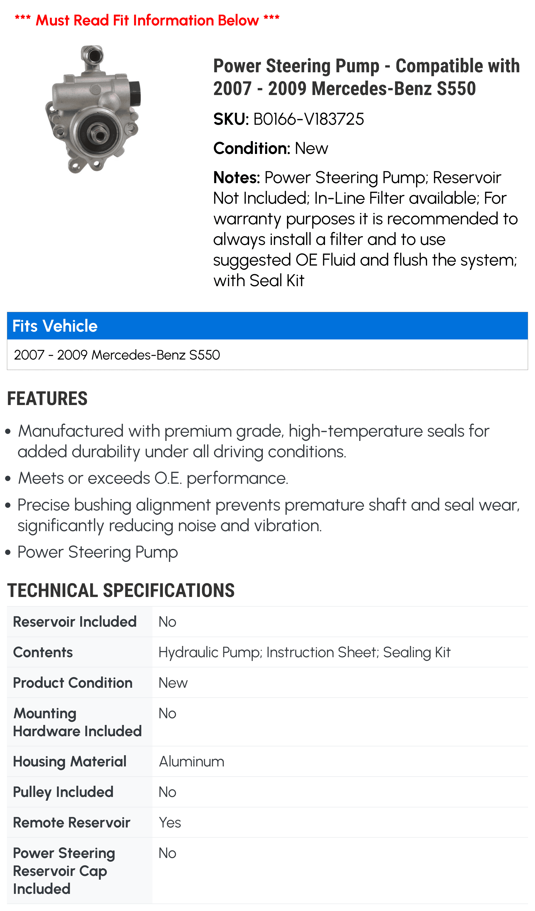This screenshot has height=911, width=535.
Task: Click the Aluminum housing material value
Action: click(x=192, y=762)
